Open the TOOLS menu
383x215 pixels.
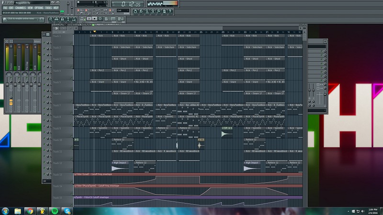point(48,8)
